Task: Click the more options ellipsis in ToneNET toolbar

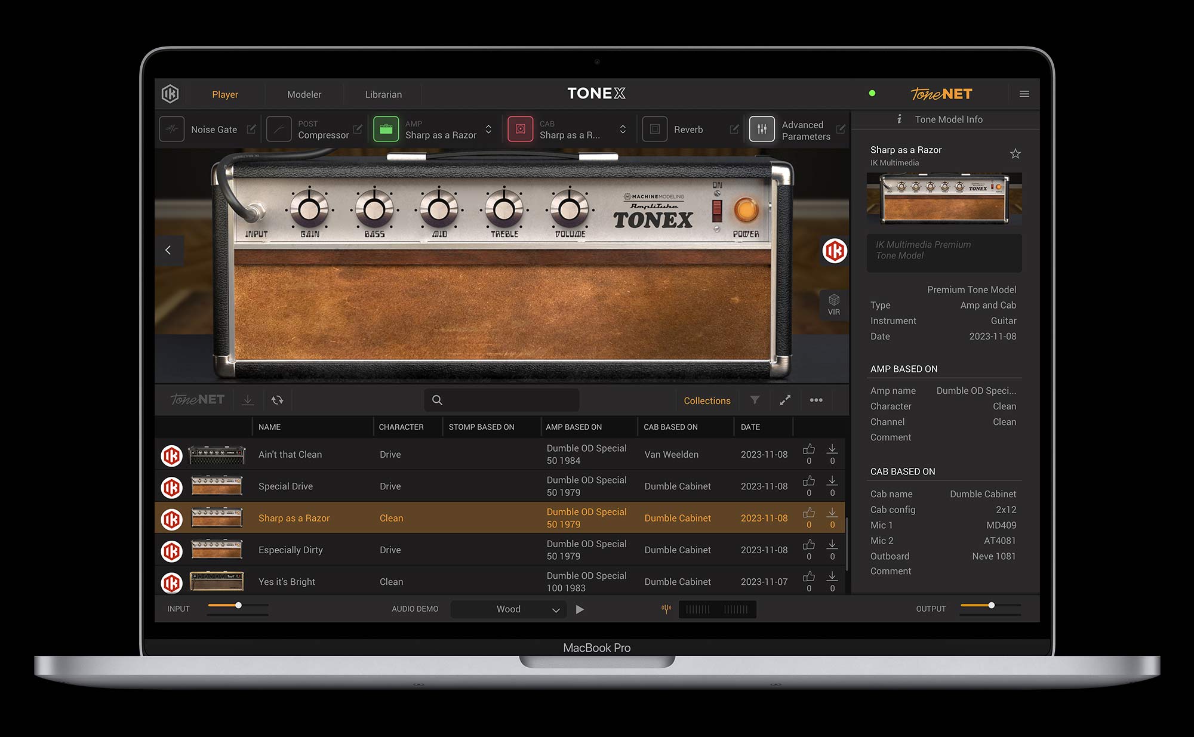Action: (816, 400)
